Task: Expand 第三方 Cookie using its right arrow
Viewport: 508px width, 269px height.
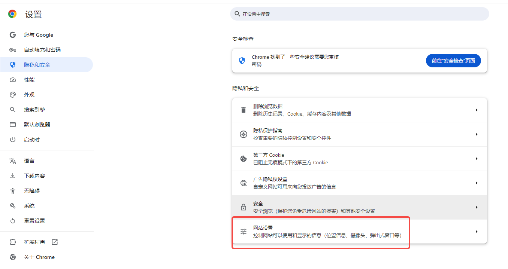Action: click(x=477, y=159)
